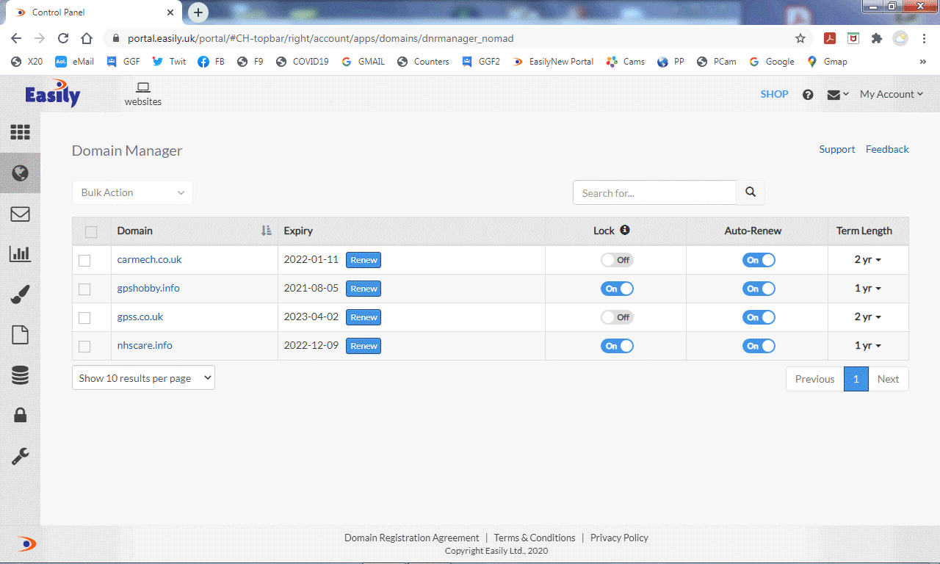Click the padlock security sidebar icon
Viewport: 940px width, 564px height.
(20, 416)
